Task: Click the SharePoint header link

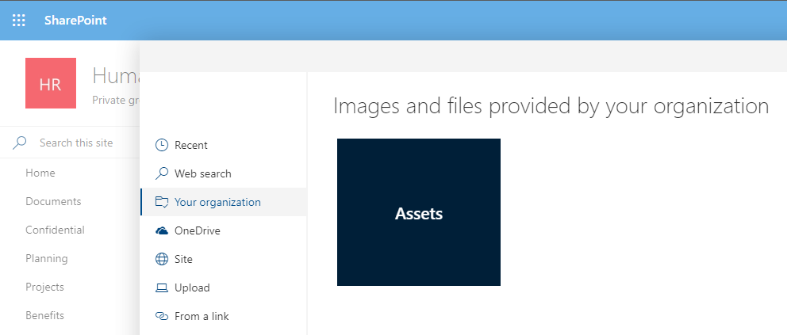Action: [75, 21]
